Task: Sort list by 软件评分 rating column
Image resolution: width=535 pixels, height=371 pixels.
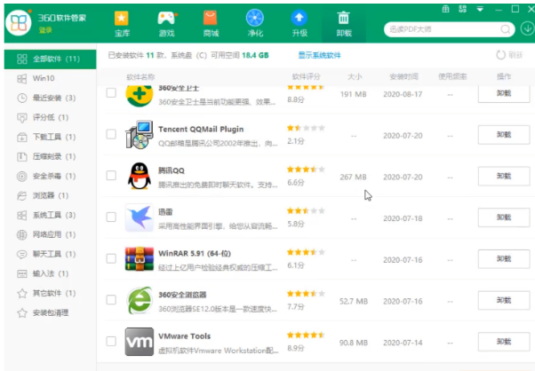Action: 305,77
